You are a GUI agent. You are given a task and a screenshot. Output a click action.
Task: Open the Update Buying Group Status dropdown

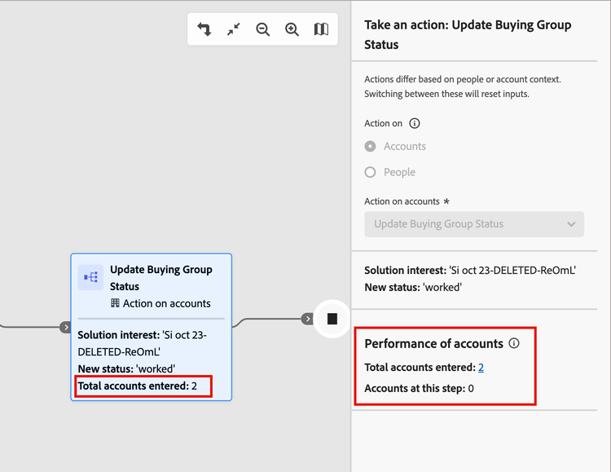[x=474, y=224]
